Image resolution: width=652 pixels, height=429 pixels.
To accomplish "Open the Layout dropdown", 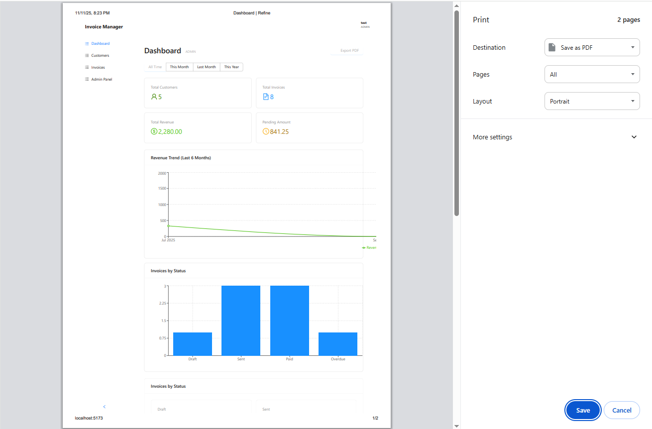I will coord(592,102).
